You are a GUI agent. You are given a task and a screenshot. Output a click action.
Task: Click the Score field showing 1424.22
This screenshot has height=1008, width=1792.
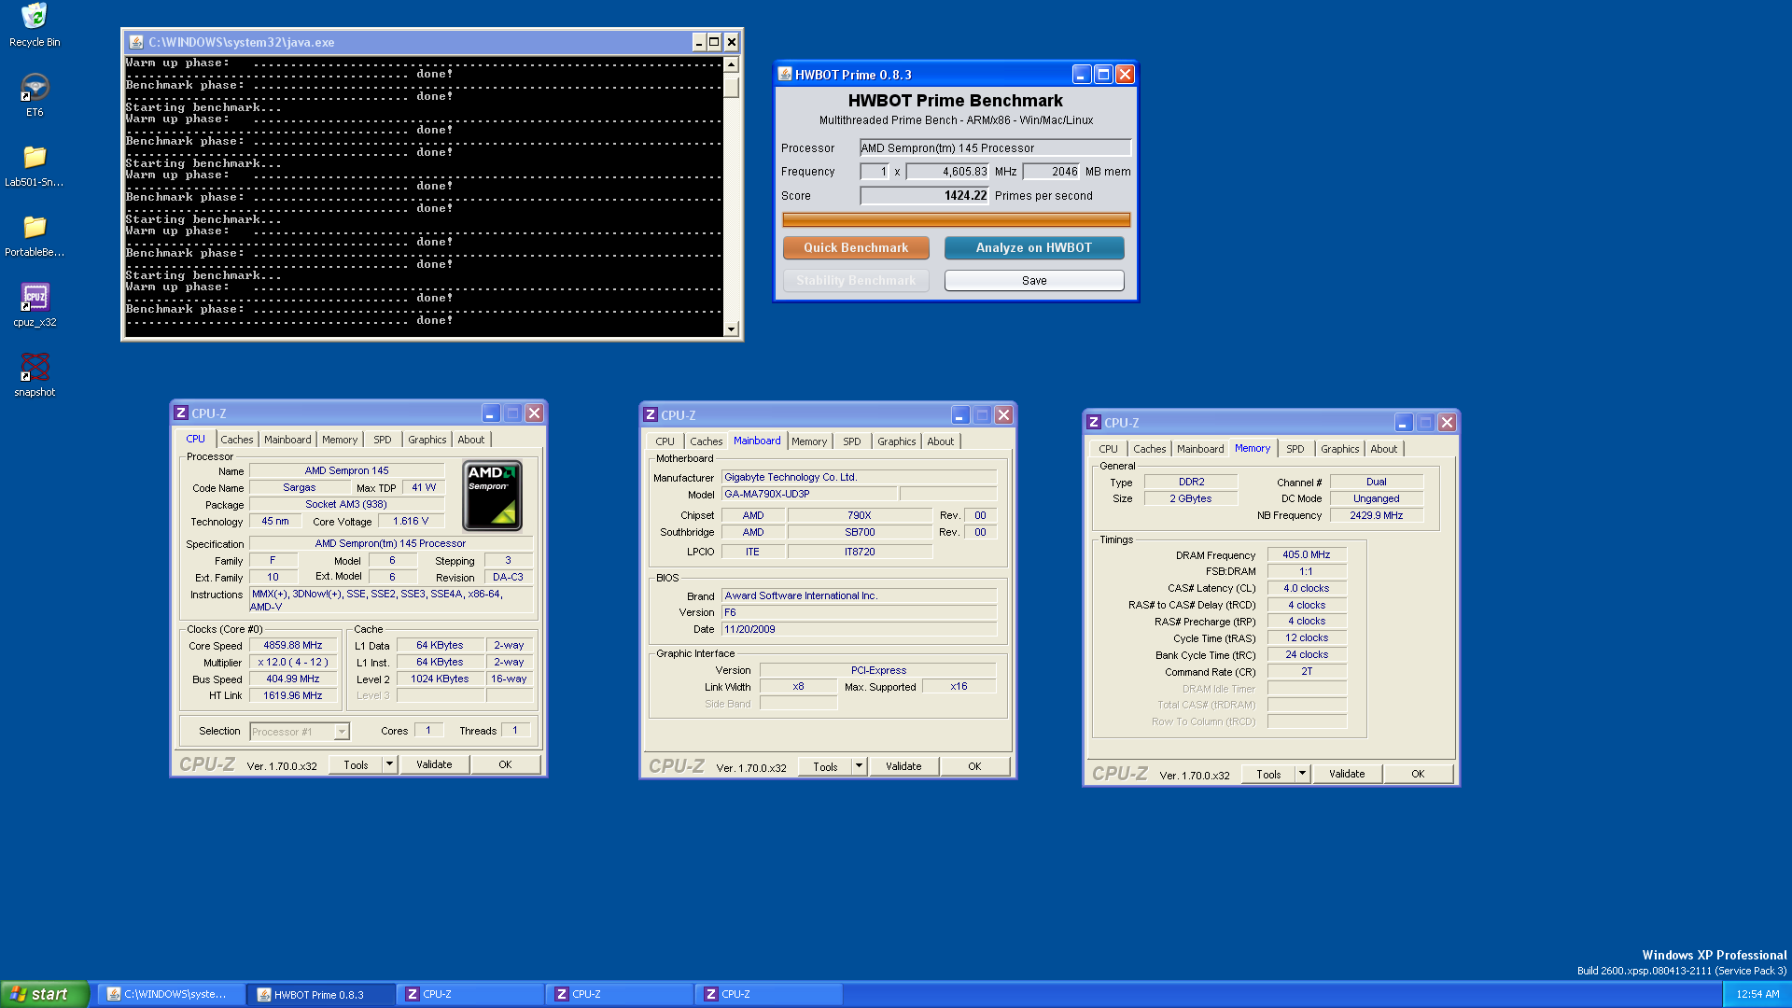coord(924,195)
